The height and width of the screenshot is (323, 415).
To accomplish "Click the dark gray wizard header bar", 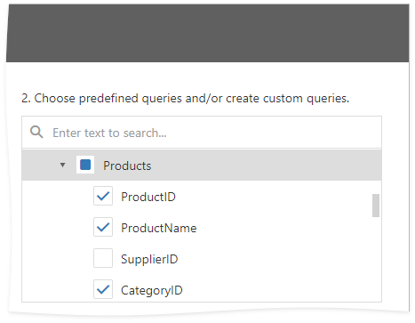I will pos(207,33).
